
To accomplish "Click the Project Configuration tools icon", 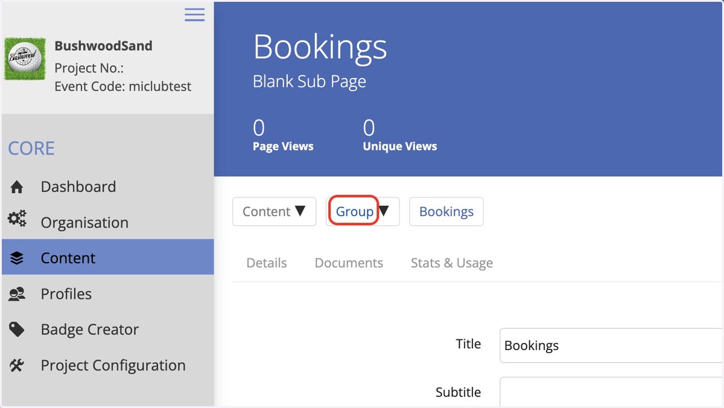I will [x=17, y=365].
